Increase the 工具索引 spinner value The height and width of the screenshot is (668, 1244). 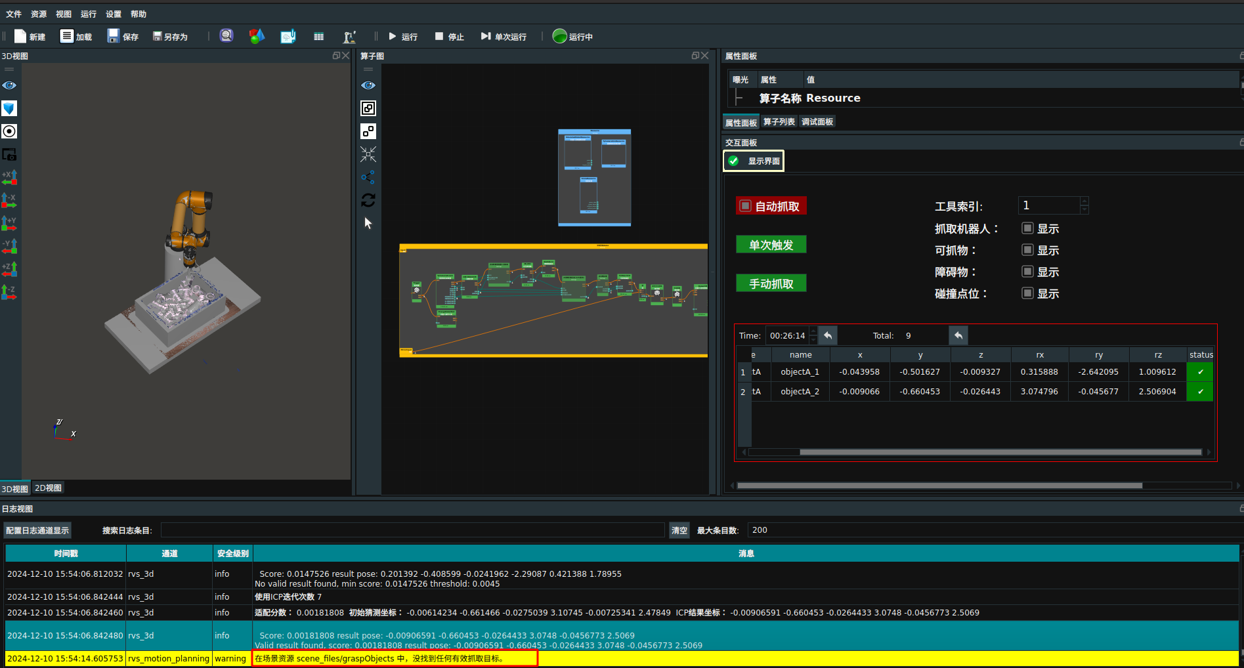point(1084,201)
